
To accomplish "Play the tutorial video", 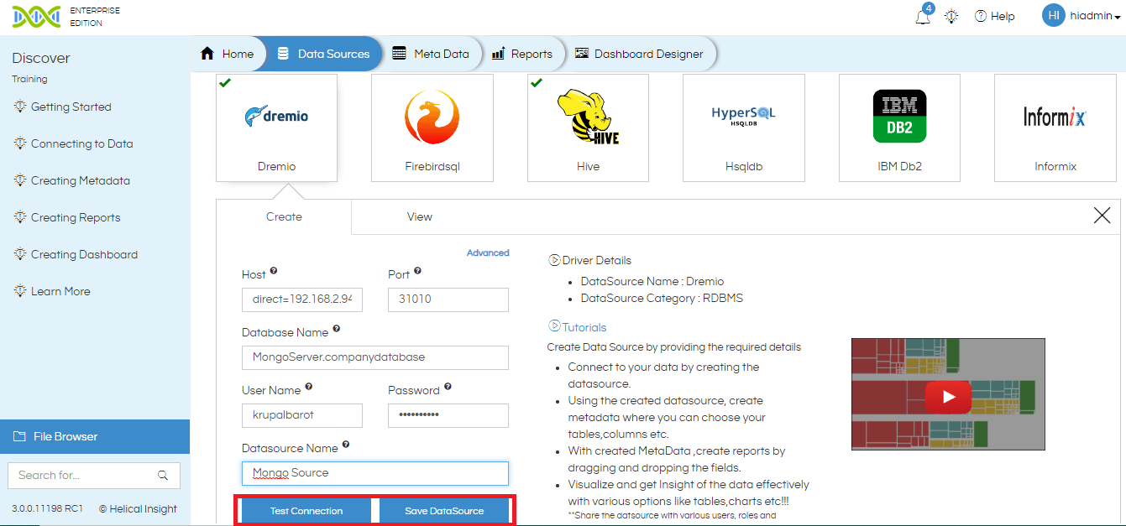I will coord(948,397).
